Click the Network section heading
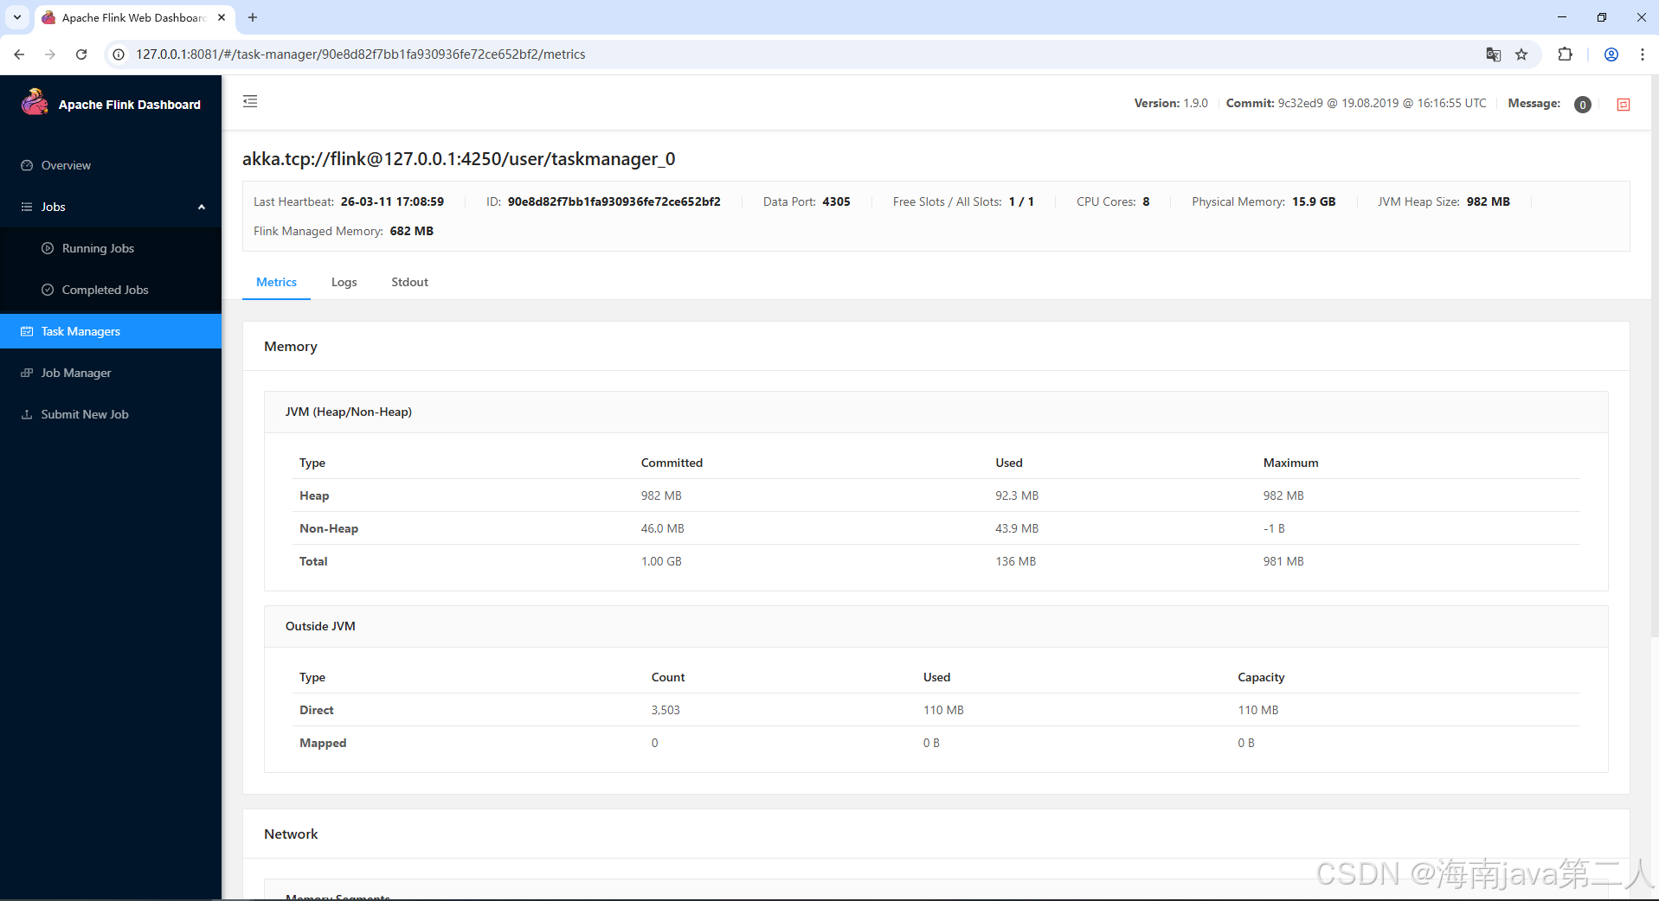This screenshot has width=1659, height=901. 291,834
